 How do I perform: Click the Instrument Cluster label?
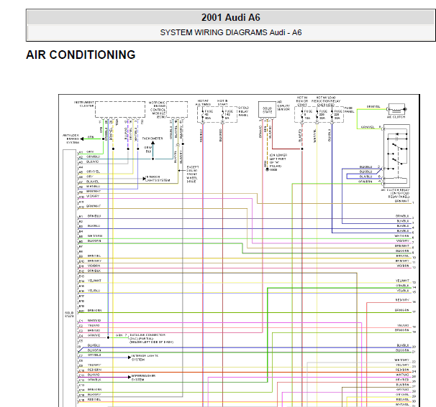pyautogui.click(x=84, y=104)
